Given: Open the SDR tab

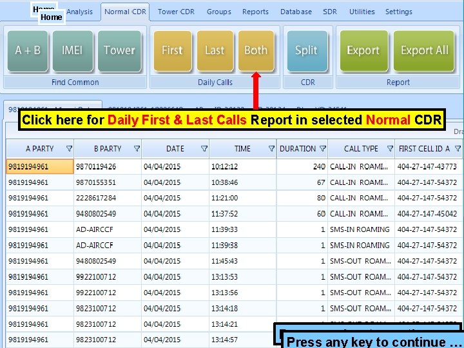Looking at the screenshot, I should click(330, 12).
